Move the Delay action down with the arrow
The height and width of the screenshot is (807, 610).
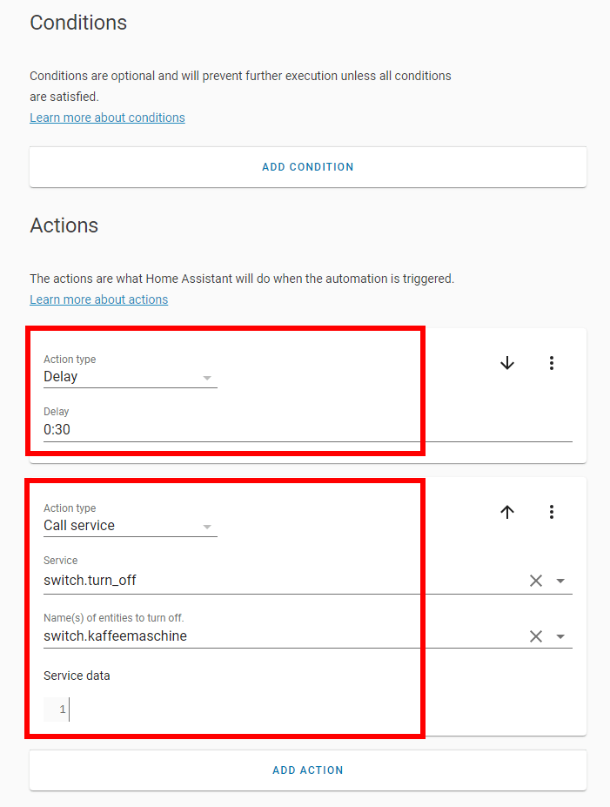coord(507,363)
